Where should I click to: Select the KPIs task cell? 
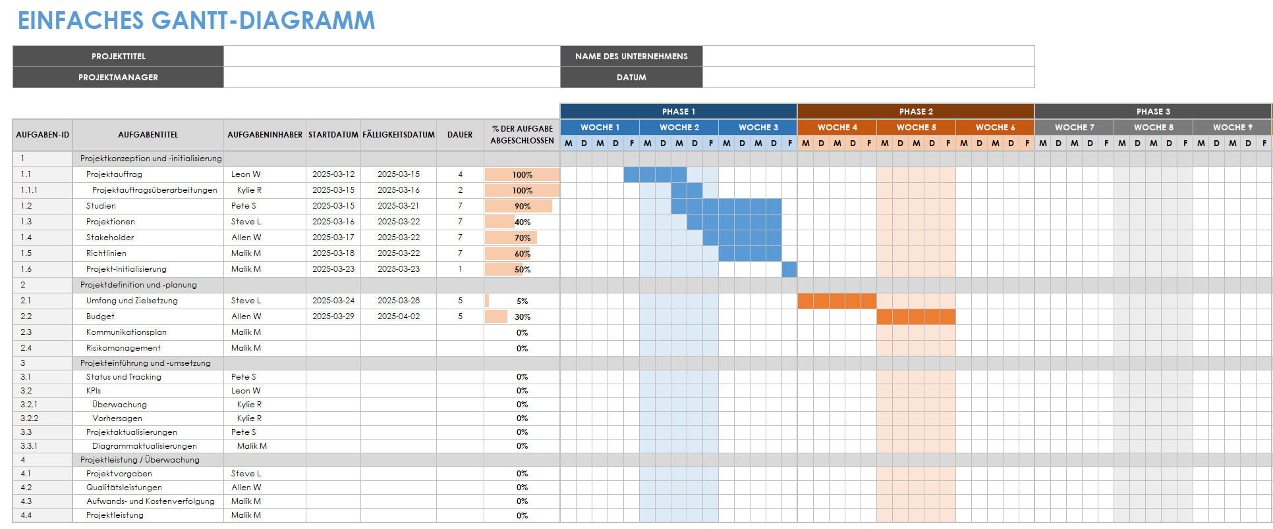coord(148,391)
